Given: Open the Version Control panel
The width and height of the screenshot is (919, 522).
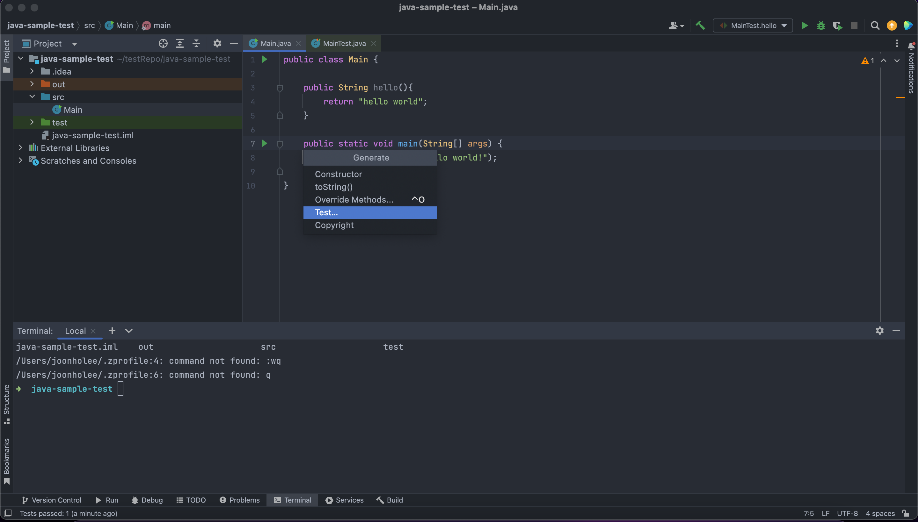Looking at the screenshot, I should (x=52, y=500).
